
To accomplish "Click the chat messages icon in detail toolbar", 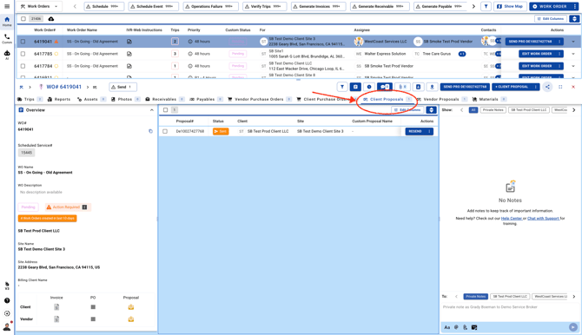I will [x=384, y=87].
